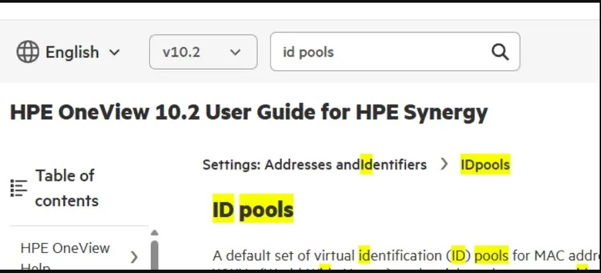The width and height of the screenshot is (601, 273).
Task: Click the sidebar scrollbar up arrow
Action: coord(154,232)
